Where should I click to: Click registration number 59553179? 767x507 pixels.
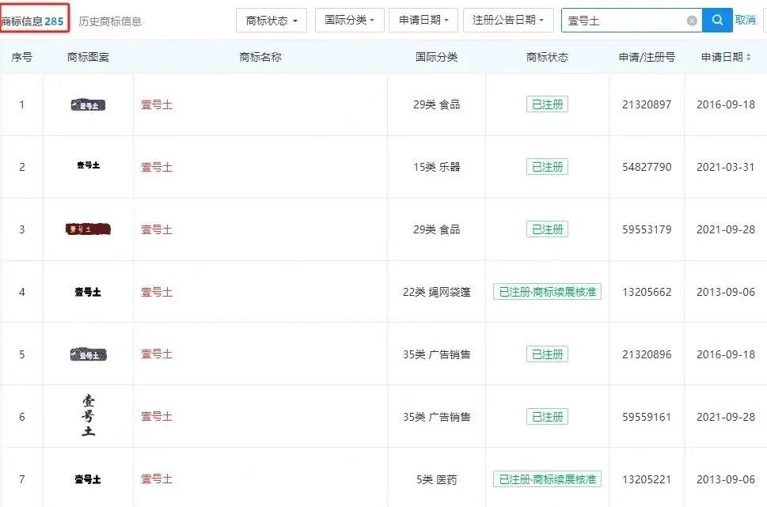(x=647, y=229)
